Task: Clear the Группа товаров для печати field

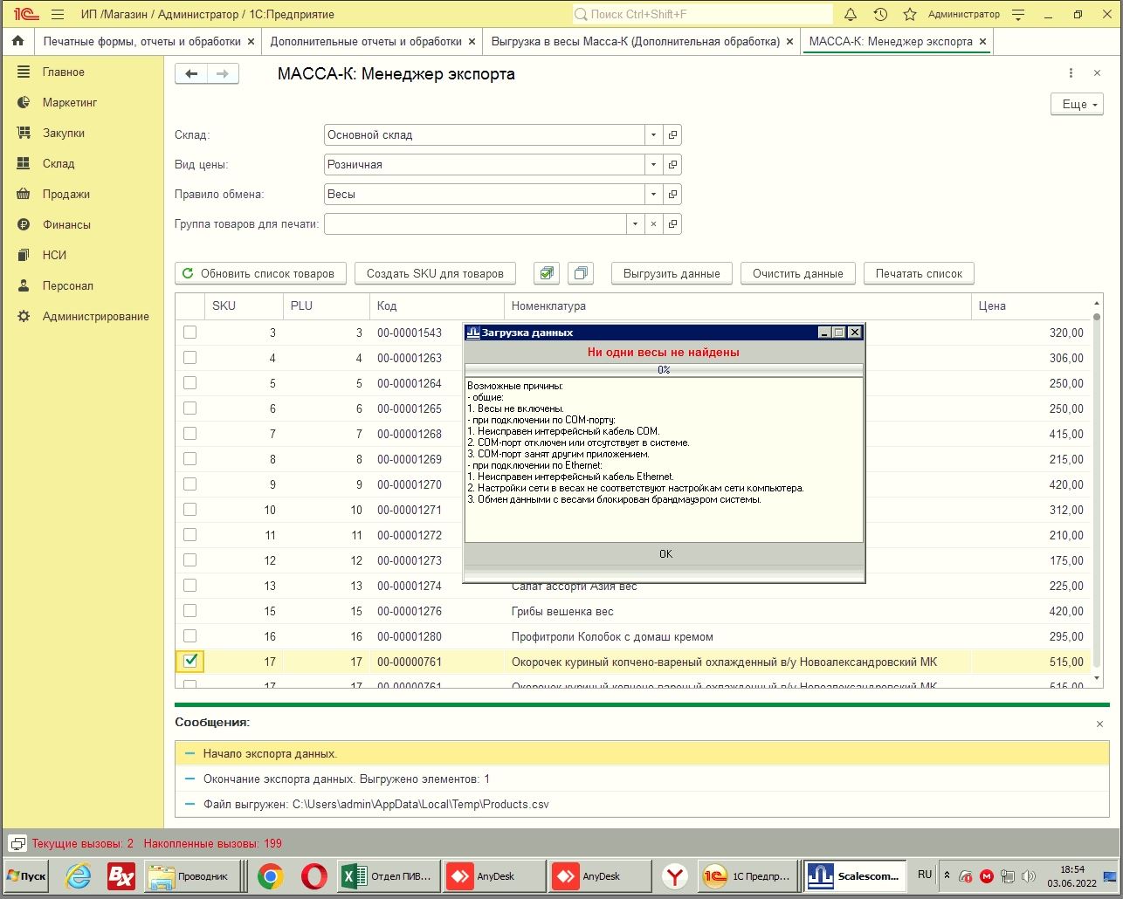Action: (x=654, y=223)
